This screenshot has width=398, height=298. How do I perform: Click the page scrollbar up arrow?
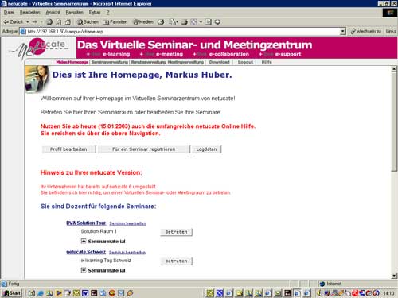394,69
